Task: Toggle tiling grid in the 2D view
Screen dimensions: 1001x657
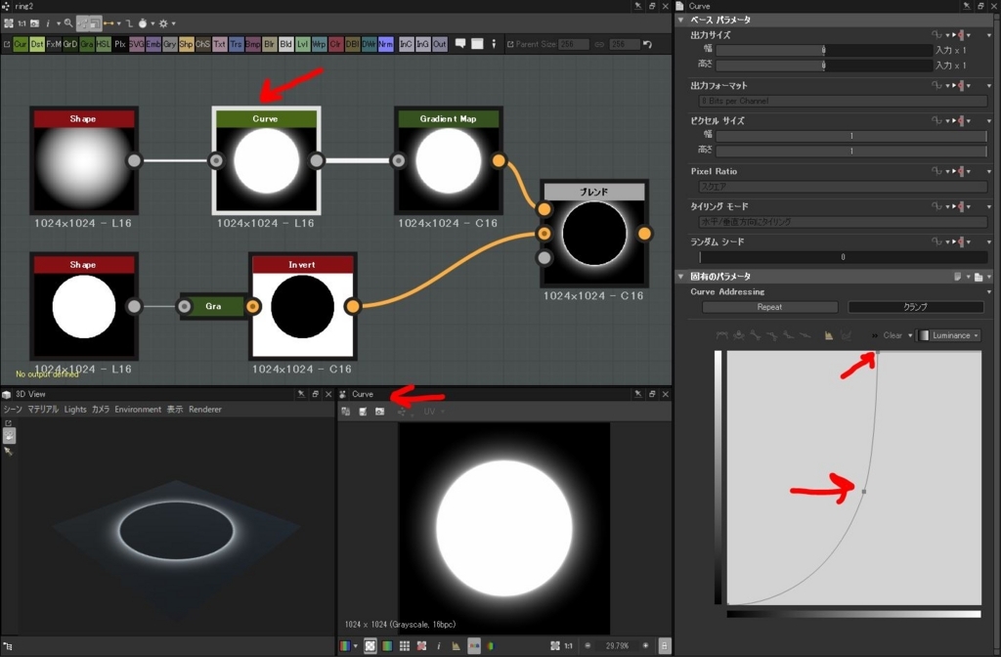Action: (405, 646)
